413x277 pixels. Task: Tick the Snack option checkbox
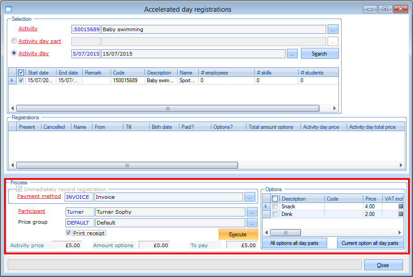(x=275, y=207)
